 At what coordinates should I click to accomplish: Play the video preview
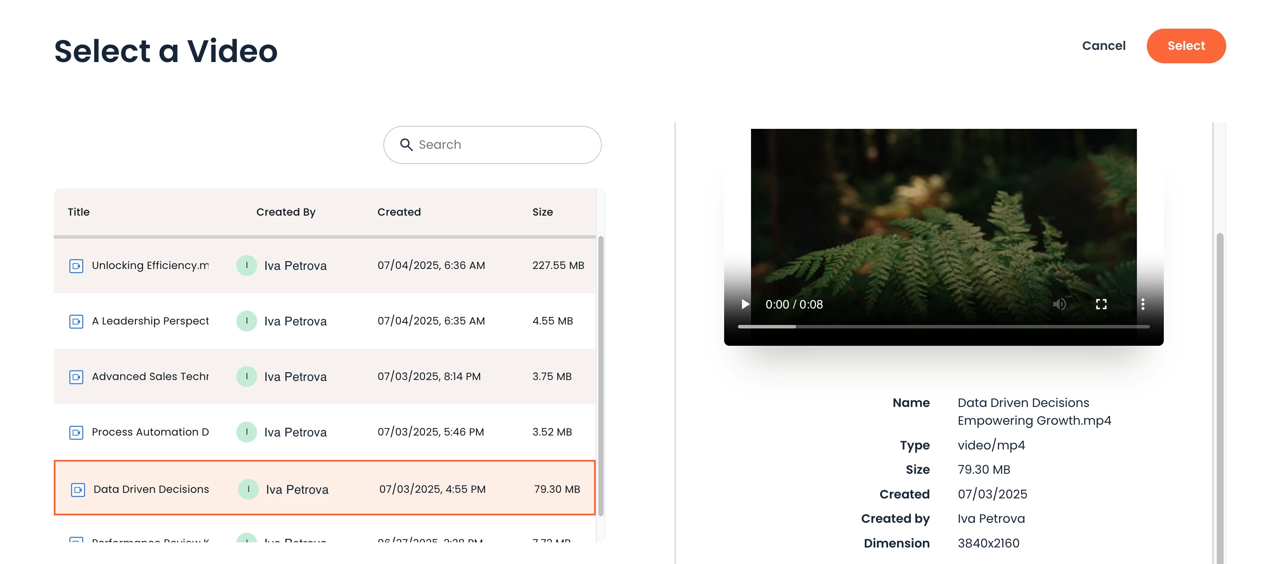coord(745,304)
